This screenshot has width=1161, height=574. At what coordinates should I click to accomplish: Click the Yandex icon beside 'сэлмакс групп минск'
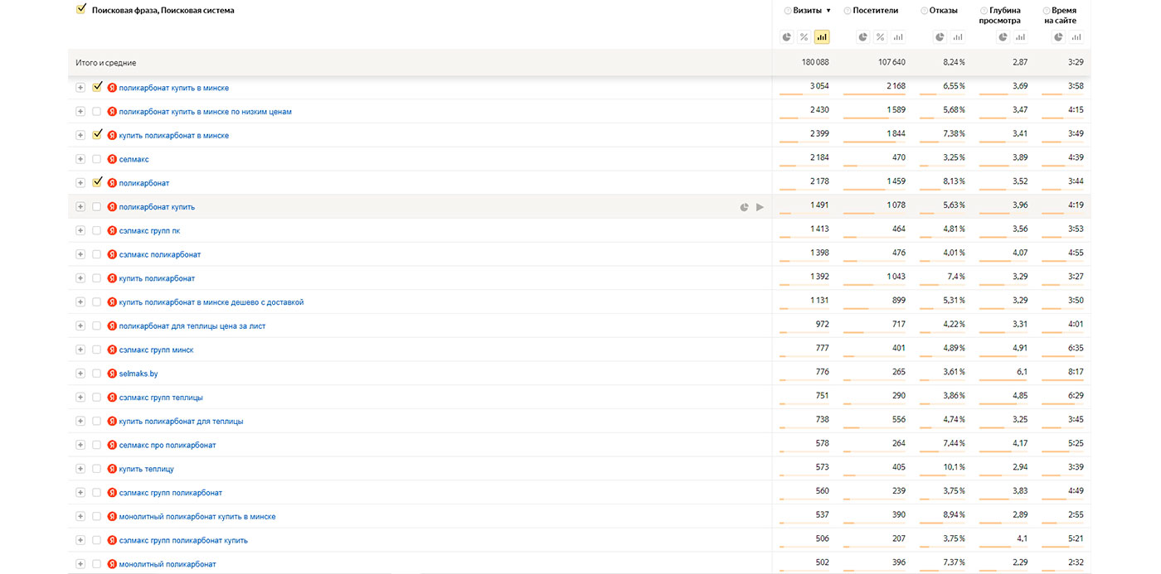coord(112,350)
